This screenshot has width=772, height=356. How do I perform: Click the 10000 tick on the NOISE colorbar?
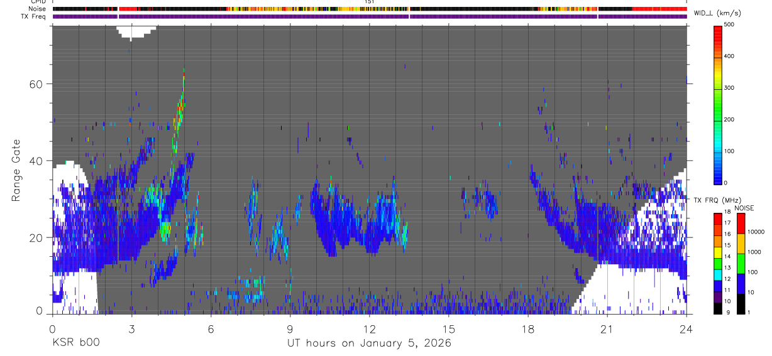[x=756, y=232]
